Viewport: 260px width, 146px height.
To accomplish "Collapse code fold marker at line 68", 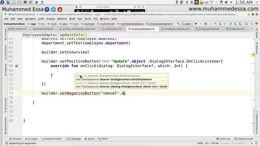I will point(22,66).
